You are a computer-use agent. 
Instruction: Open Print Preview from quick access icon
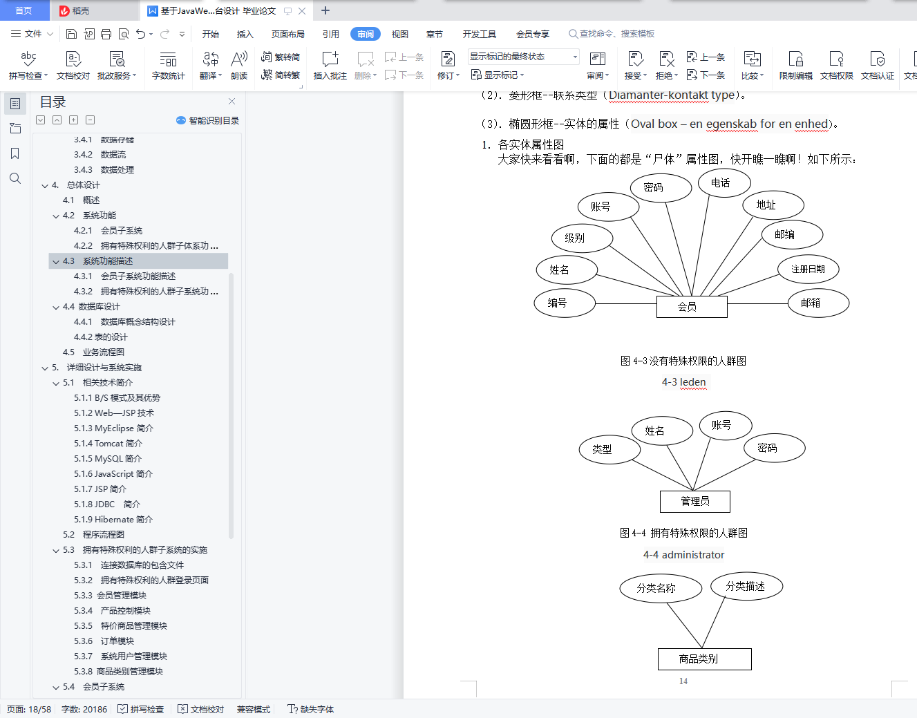click(x=124, y=34)
